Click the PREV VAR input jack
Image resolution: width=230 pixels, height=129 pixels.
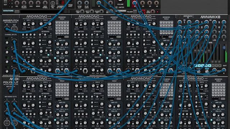point(82,11)
